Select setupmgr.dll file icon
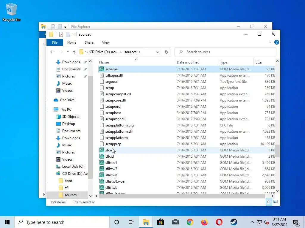Screen dimensions: 305x228 102,119
